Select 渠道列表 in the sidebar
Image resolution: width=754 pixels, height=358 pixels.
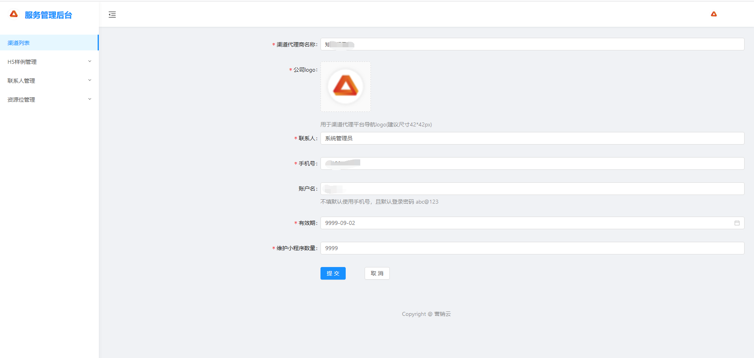click(49, 43)
